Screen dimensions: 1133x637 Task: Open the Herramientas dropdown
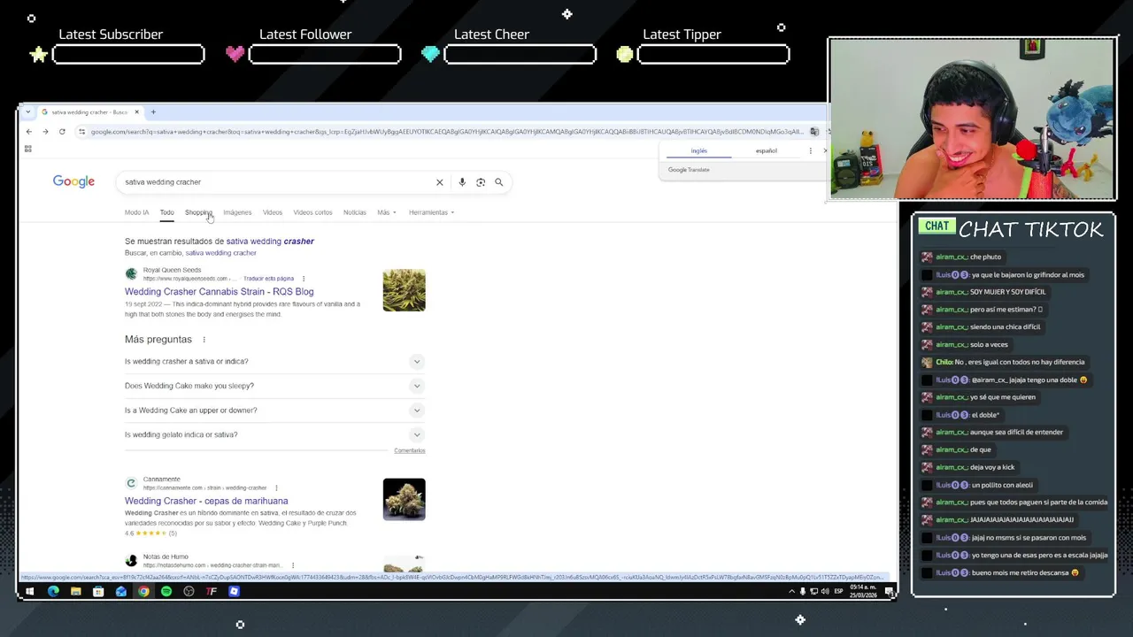coord(431,212)
